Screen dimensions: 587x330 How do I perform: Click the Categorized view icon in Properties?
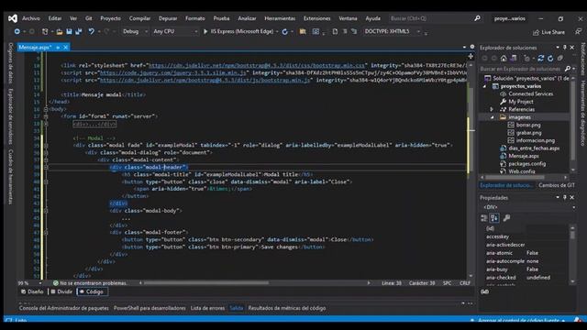click(x=484, y=218)
